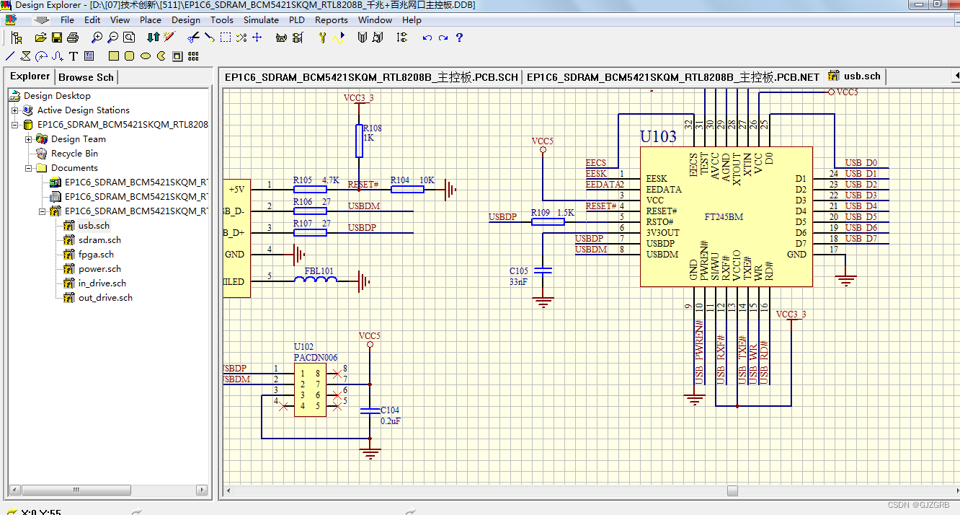960x515 pixels.
Task: Select the Place Text tool
Action: click(74, 55)
